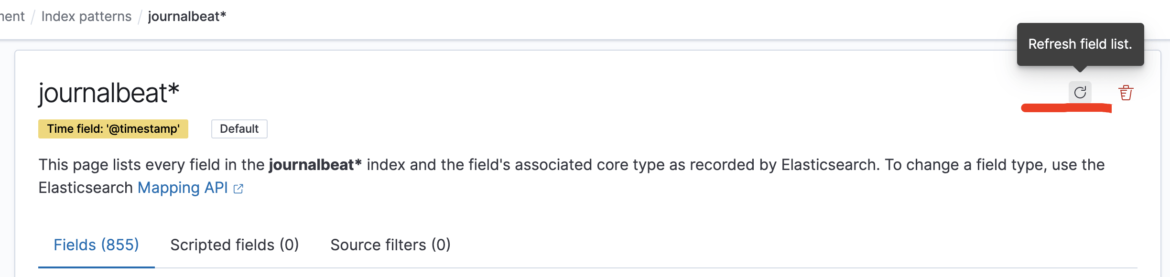Select the Source filters (0) tab

pos(390,245)
